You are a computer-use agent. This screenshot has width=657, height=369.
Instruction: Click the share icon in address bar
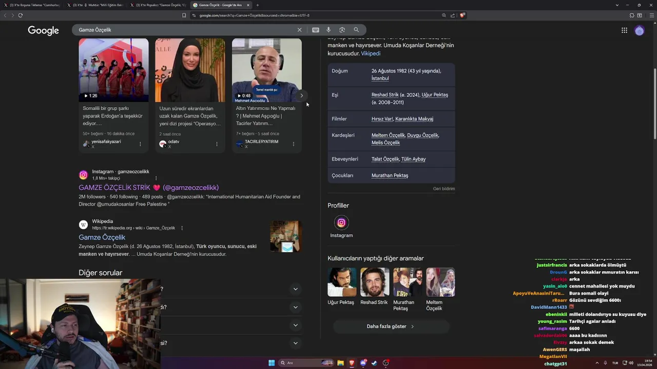[453, 15]
